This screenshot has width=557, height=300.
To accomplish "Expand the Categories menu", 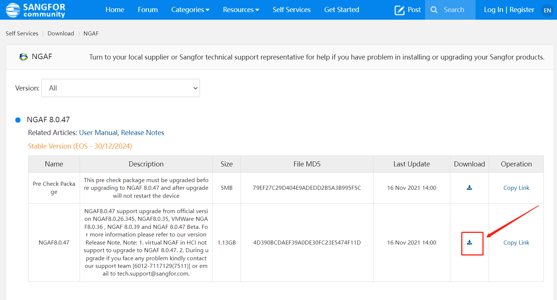I will point(190,10).
